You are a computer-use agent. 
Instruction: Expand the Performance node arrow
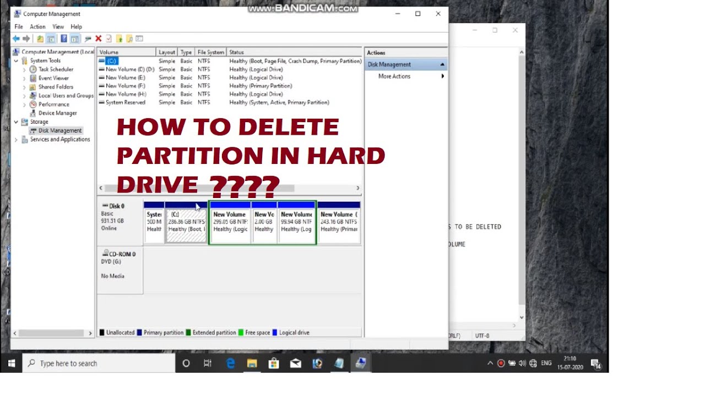tap(24, 105)
